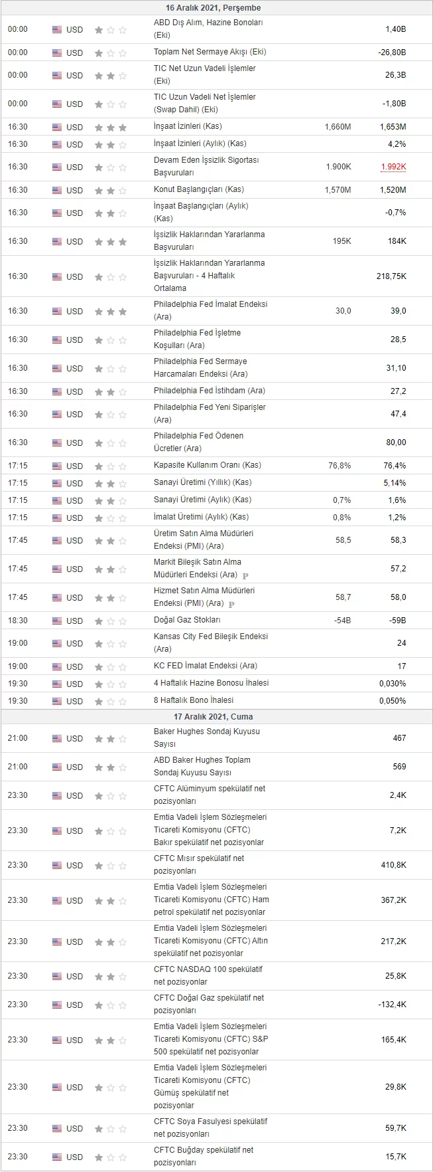Open the 4 Haftalık Hazine Bonosu İhalesi event

tap(211, 683)
